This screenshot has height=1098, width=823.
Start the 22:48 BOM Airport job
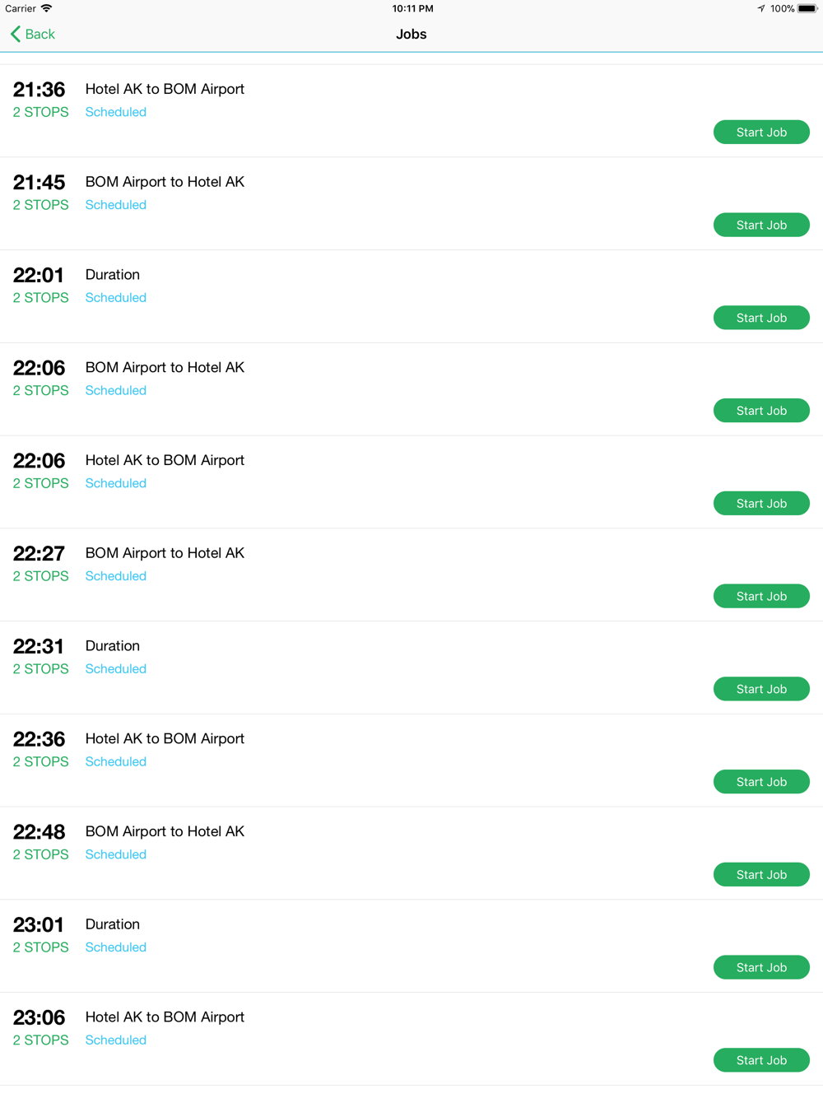761,875
